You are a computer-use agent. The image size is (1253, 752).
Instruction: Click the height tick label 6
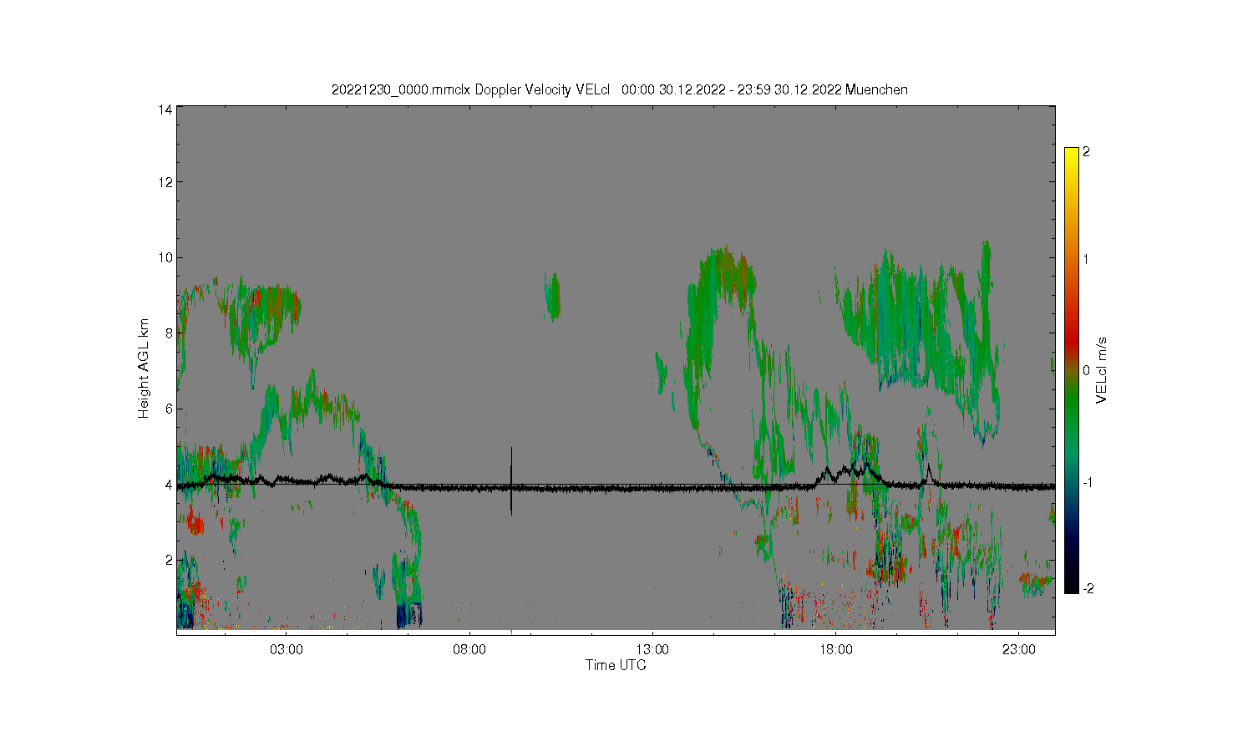click(x=169, y=409)
